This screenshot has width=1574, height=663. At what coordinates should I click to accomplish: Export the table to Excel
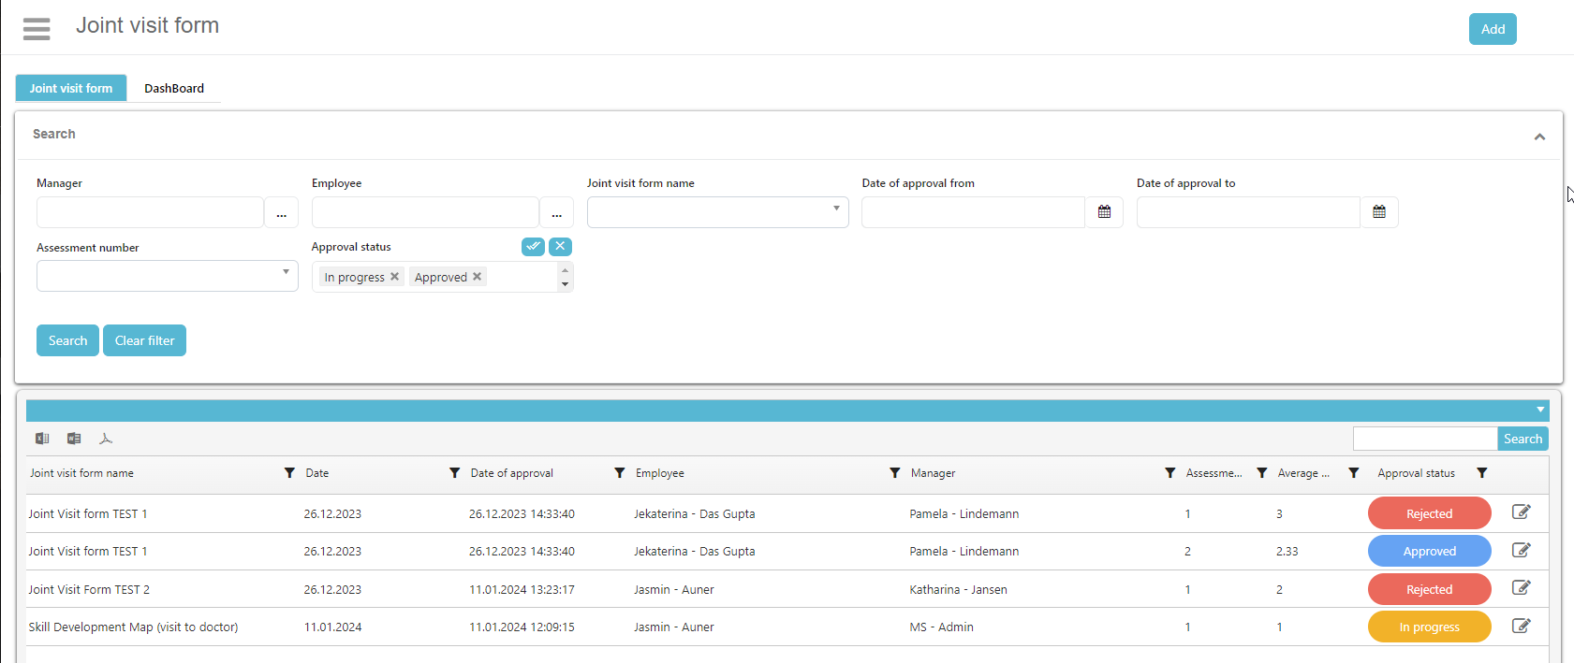coord(42,439)
